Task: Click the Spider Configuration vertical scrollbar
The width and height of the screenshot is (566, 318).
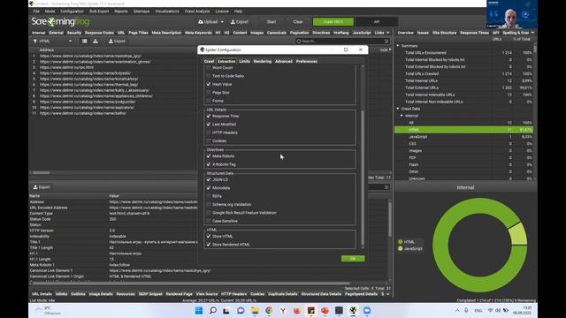Action: [x=363, y=177]
